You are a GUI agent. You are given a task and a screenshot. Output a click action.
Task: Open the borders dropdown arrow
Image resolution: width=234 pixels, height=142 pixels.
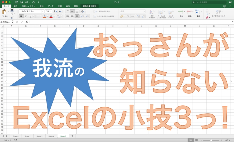(41, 16)
